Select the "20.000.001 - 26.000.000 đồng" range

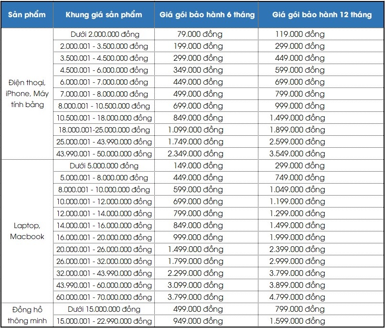(x=104, y=249)
